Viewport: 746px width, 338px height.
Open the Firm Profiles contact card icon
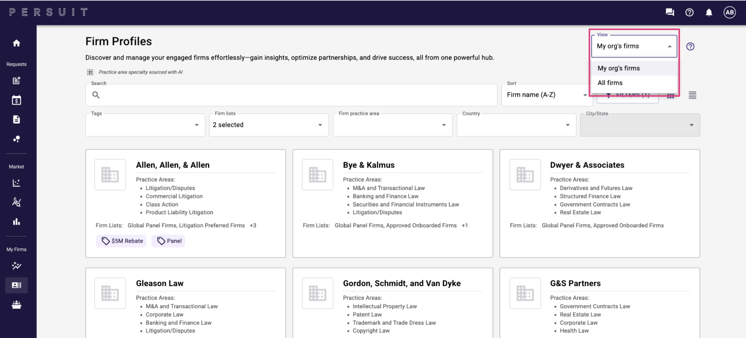[x=16, y=285]
